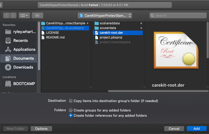This screenshot has height=134, width=209.
Task: Go back with the left chevron button
Action: pyautogui.click(x=6, y=15)
